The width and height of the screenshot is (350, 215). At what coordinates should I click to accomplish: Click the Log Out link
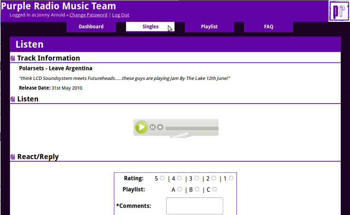121,15
